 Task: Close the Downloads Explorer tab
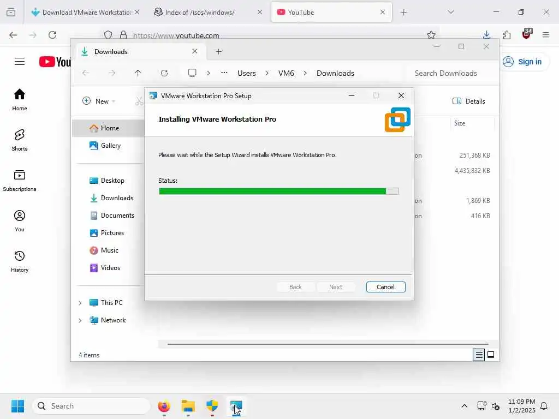[195, 51]
